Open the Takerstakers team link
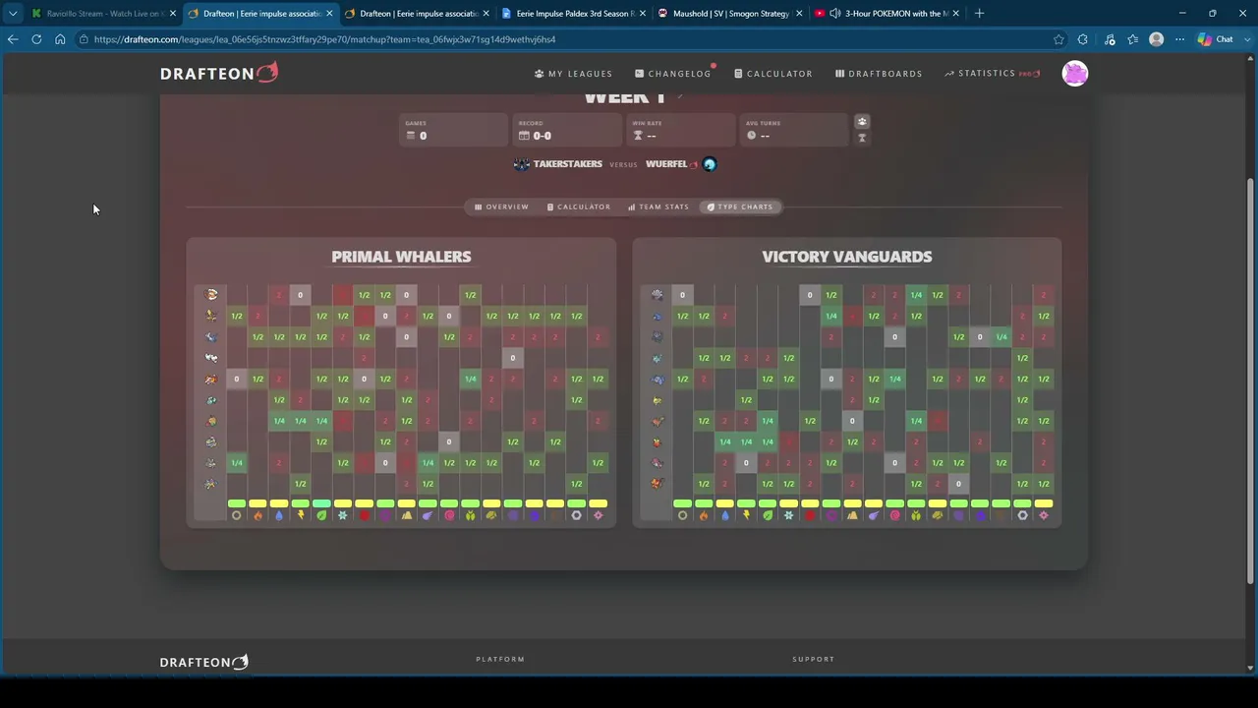The height and width of the screenshot is (708, 1258). pyautogui.click(x=567, y=164)
